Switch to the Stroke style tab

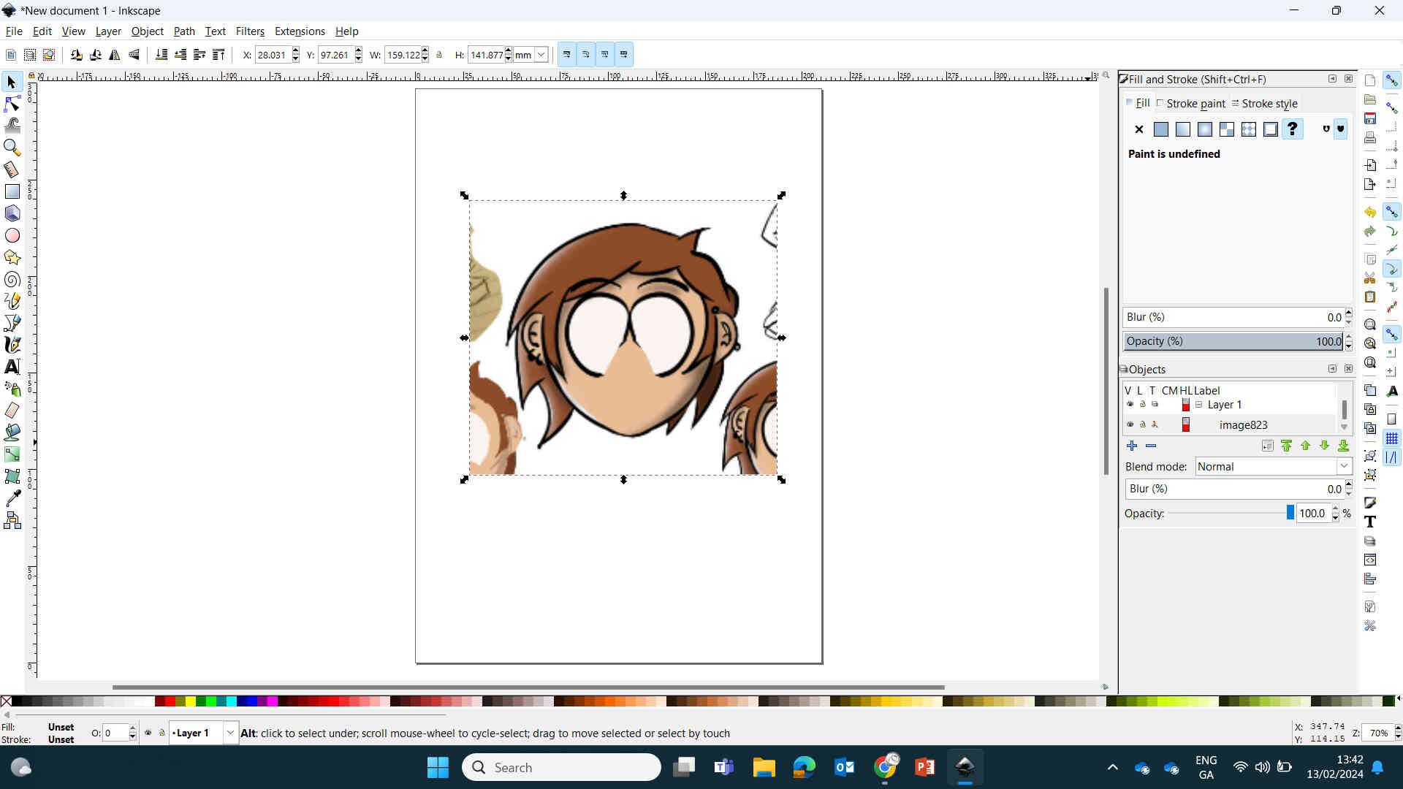[x=1265, y=103]
